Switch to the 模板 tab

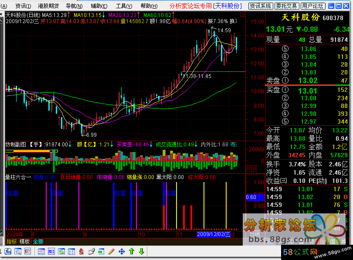24,242
